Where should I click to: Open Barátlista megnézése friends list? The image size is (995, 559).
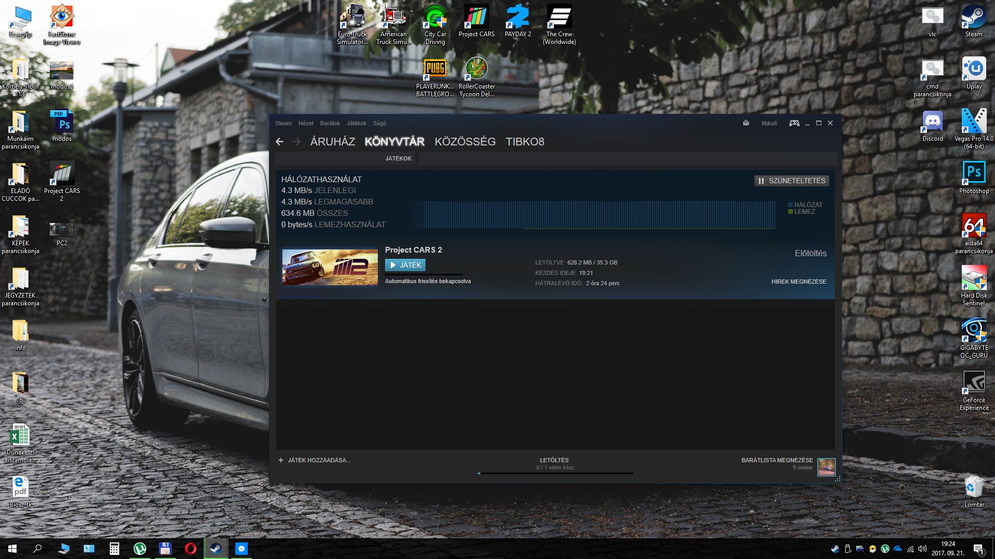pos(776,460)
